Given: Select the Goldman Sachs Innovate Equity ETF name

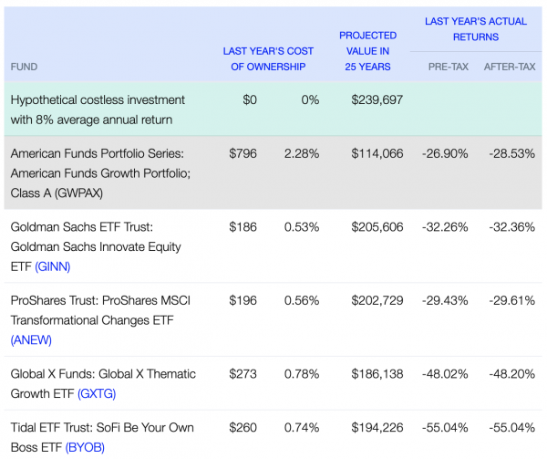Looking at the screenshot, I should [96, 246].
